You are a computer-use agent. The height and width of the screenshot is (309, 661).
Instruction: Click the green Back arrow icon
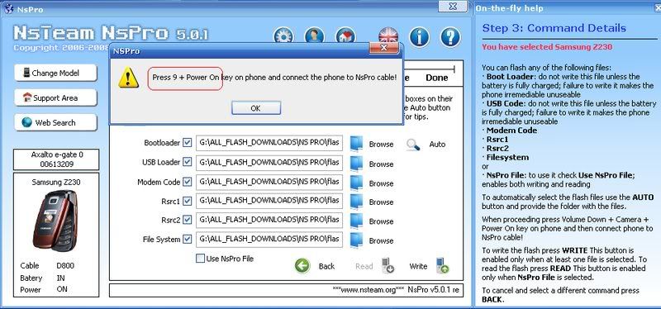(x=302, y=266)
